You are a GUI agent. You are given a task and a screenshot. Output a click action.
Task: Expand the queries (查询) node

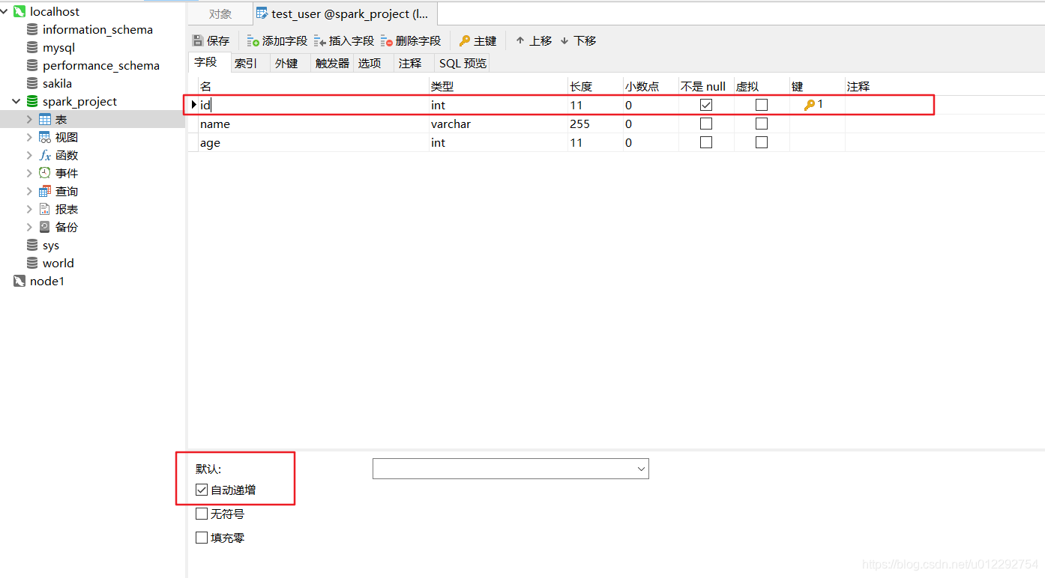pos(29,191)
